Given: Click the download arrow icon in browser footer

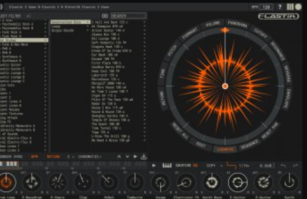Looking at the screenshot, I should (144, 157).
